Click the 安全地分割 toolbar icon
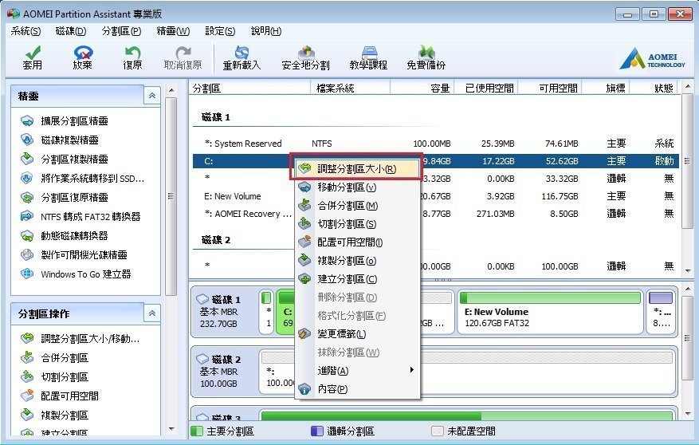699x445 pixels. [305, 58]
